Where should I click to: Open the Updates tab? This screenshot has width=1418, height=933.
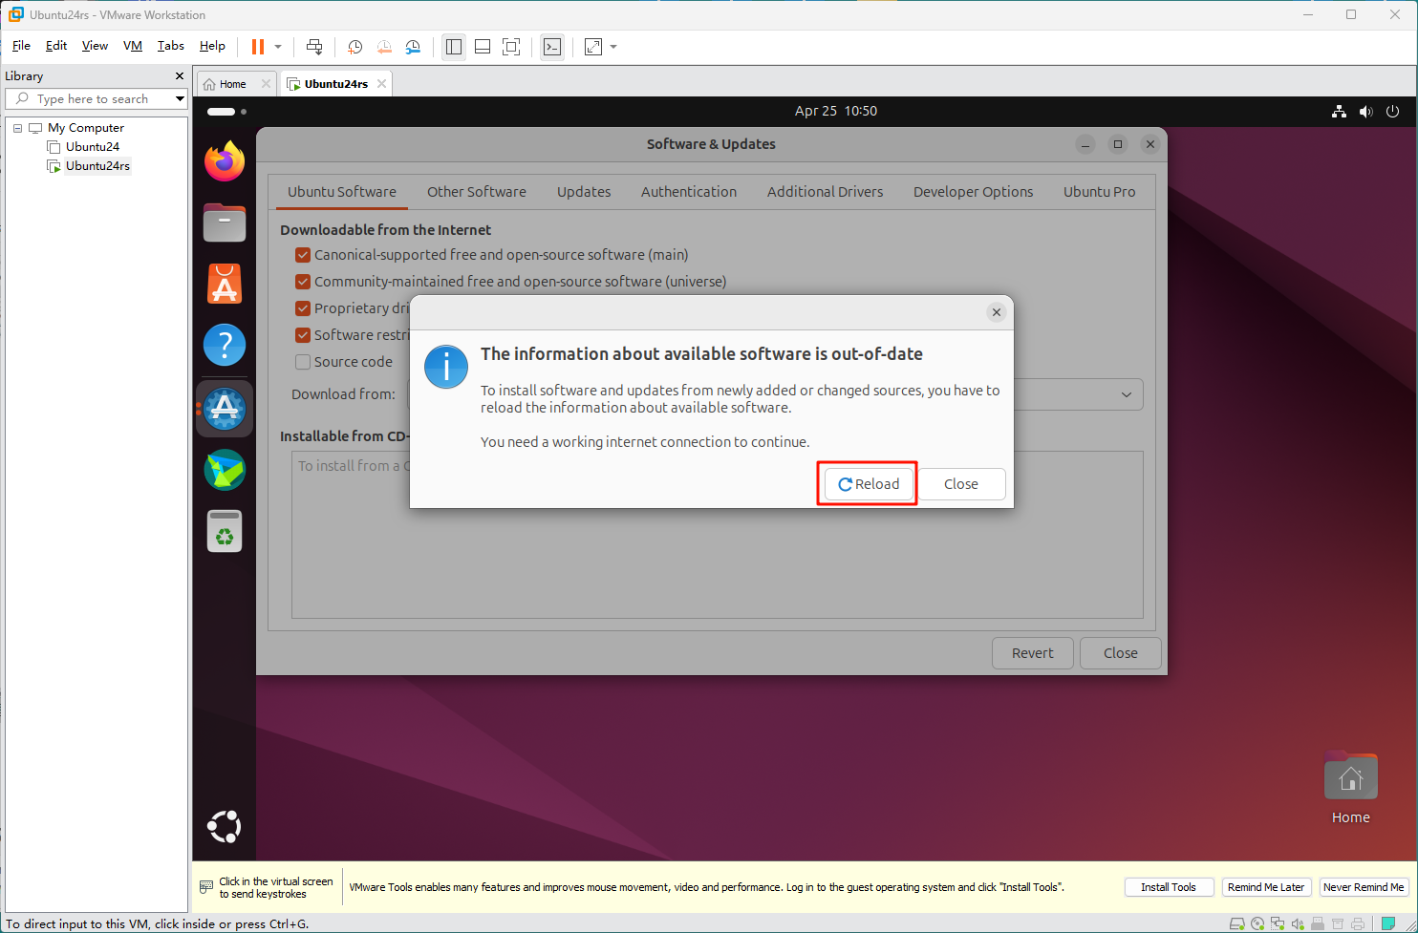[584, 192]
